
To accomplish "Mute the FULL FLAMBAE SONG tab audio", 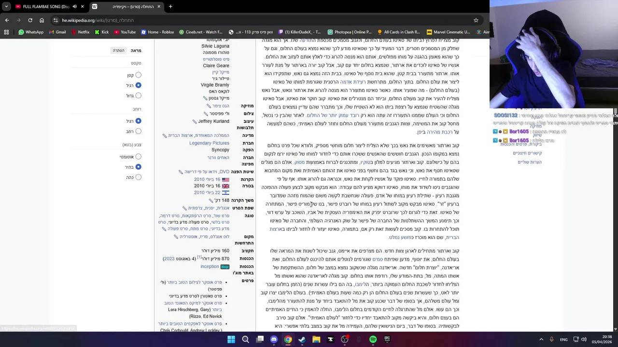I will tap(74, 7).
